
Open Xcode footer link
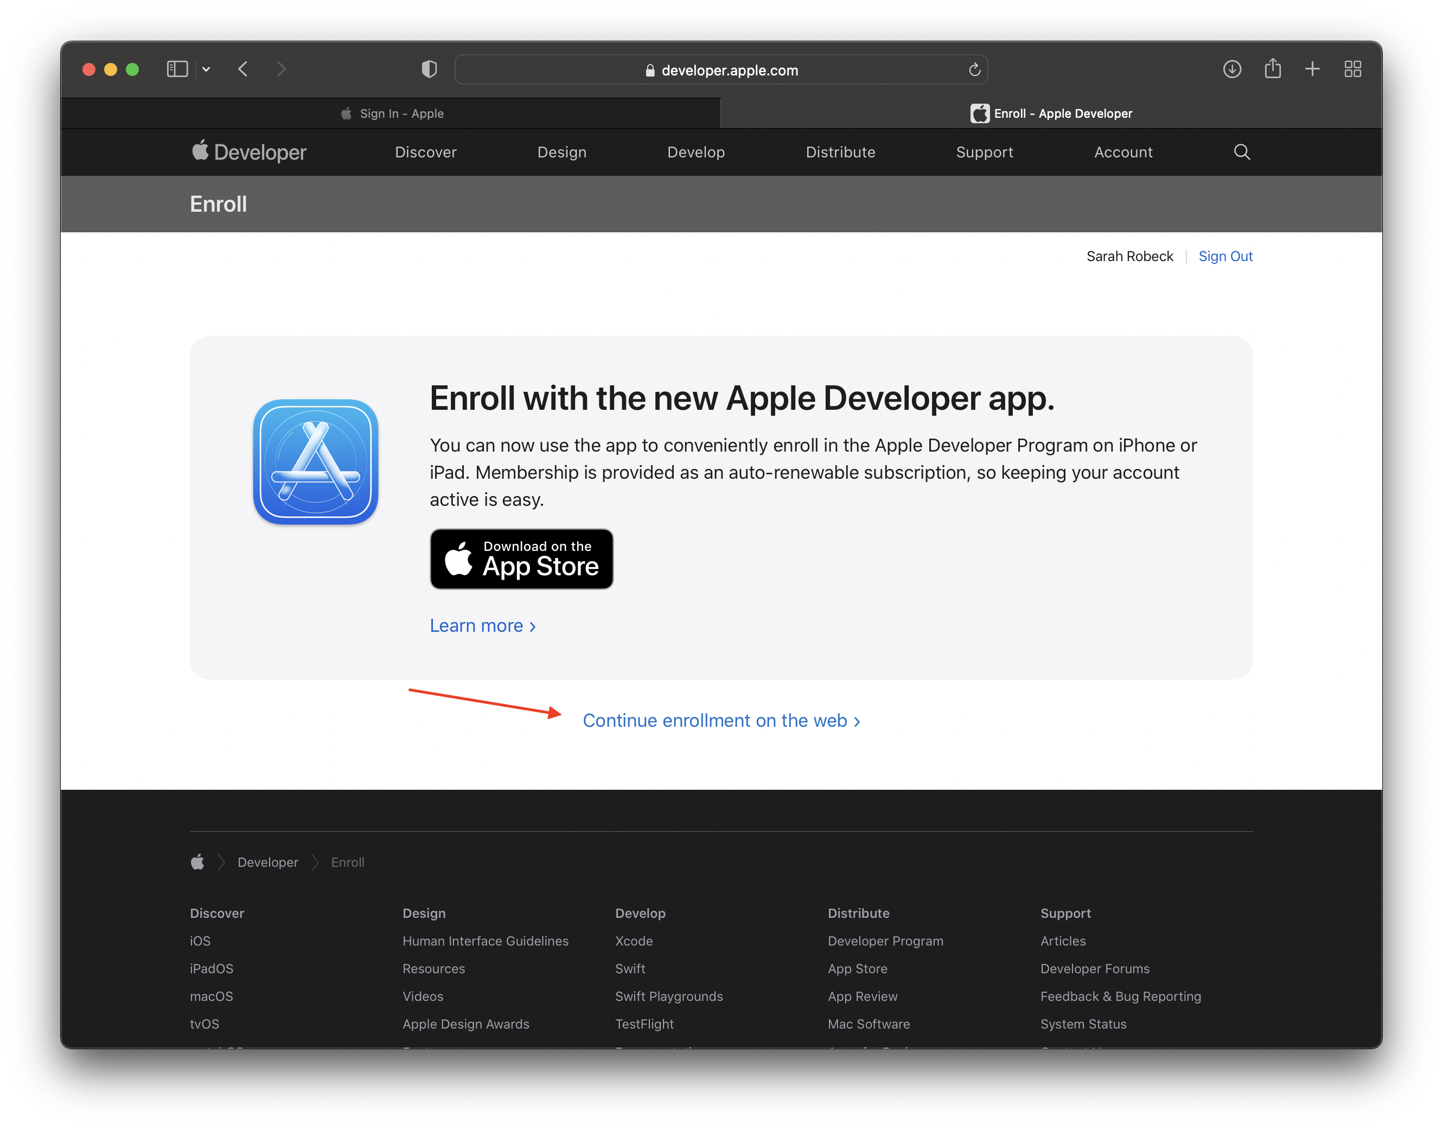click(x=634, y=941)
